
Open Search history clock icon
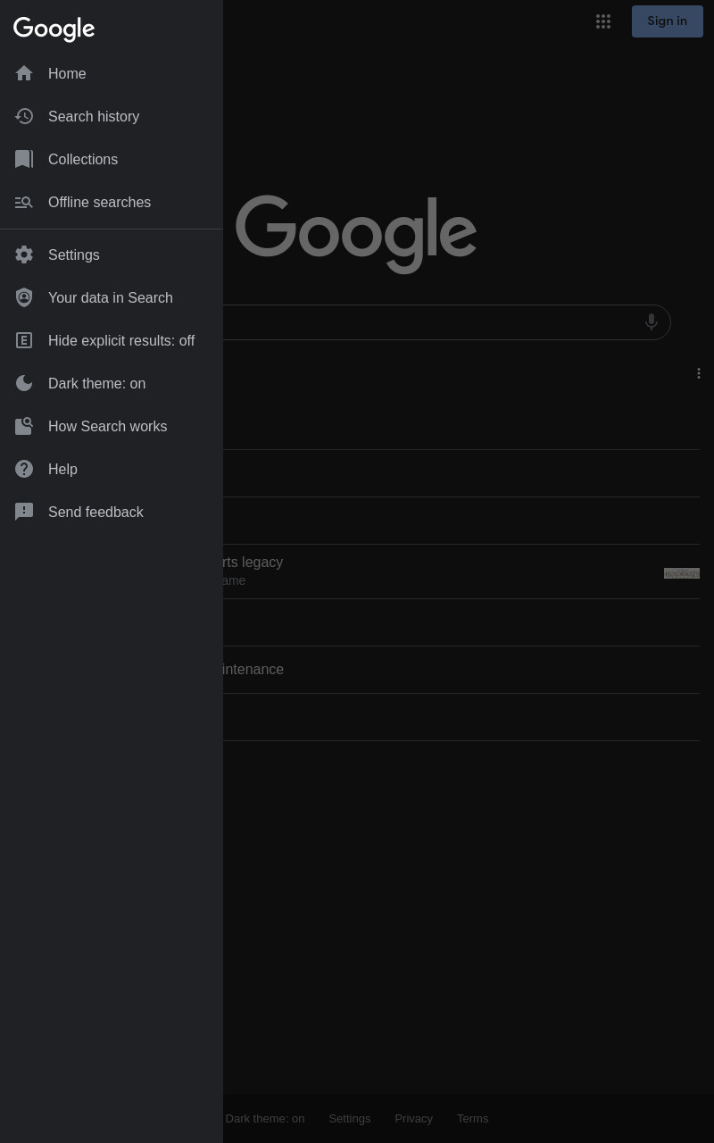[24, 116]
